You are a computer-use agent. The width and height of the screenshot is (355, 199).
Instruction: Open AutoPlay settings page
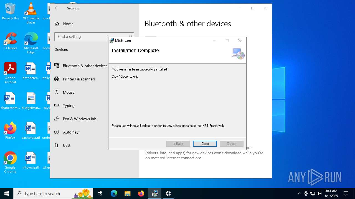(x=71, y=132)
